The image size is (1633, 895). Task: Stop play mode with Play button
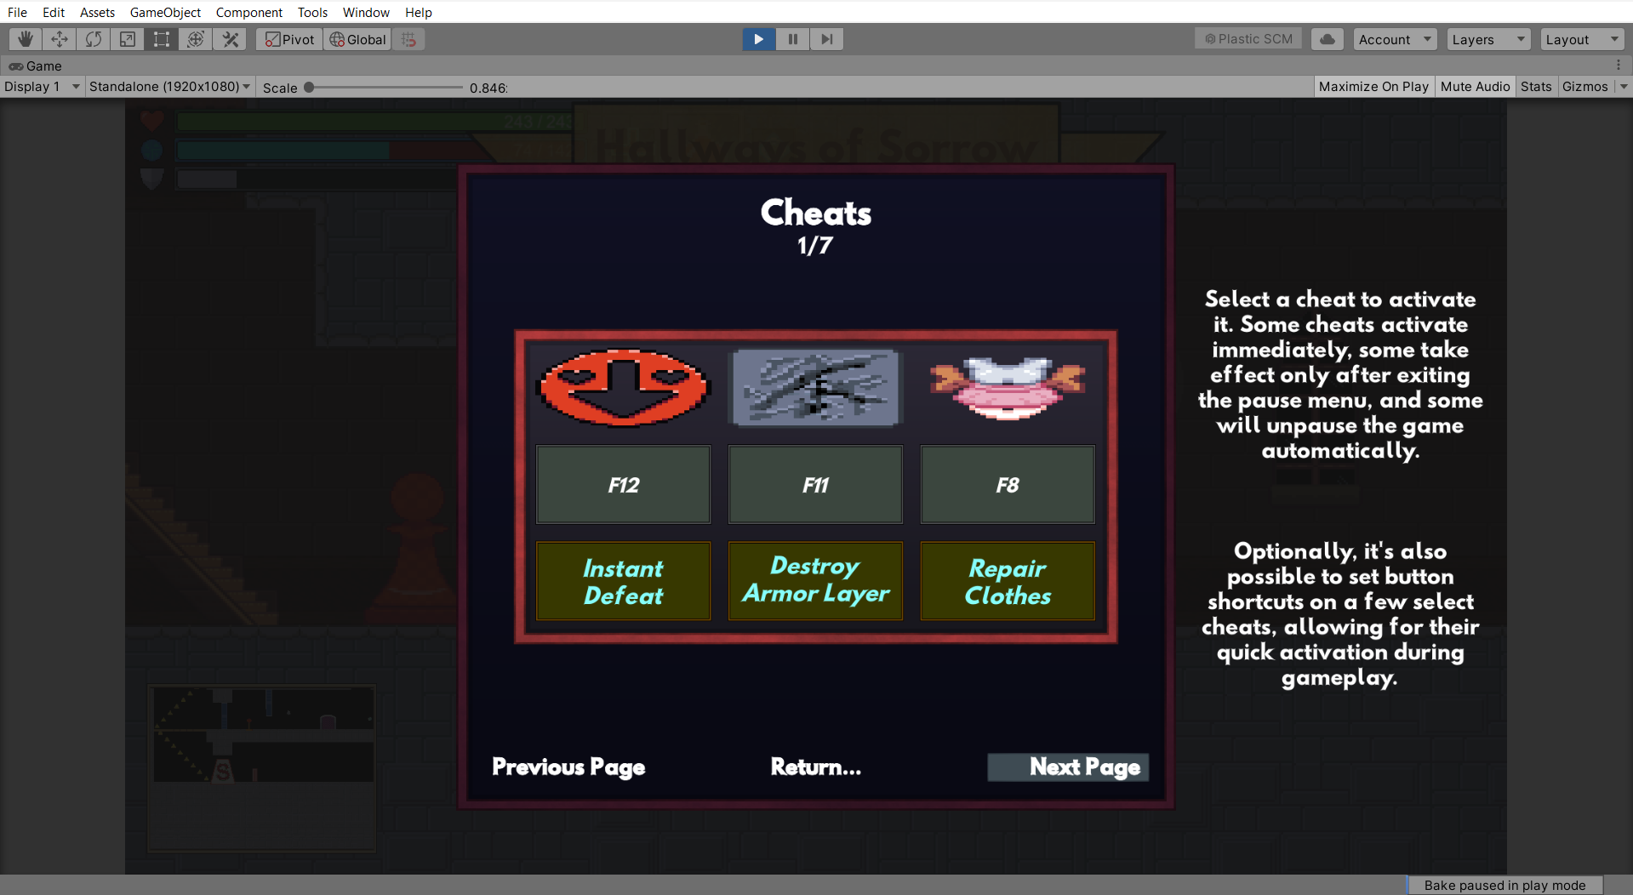point(758,39)
